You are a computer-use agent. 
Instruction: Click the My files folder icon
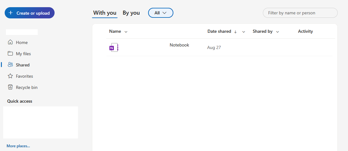(x=10, y=54)
